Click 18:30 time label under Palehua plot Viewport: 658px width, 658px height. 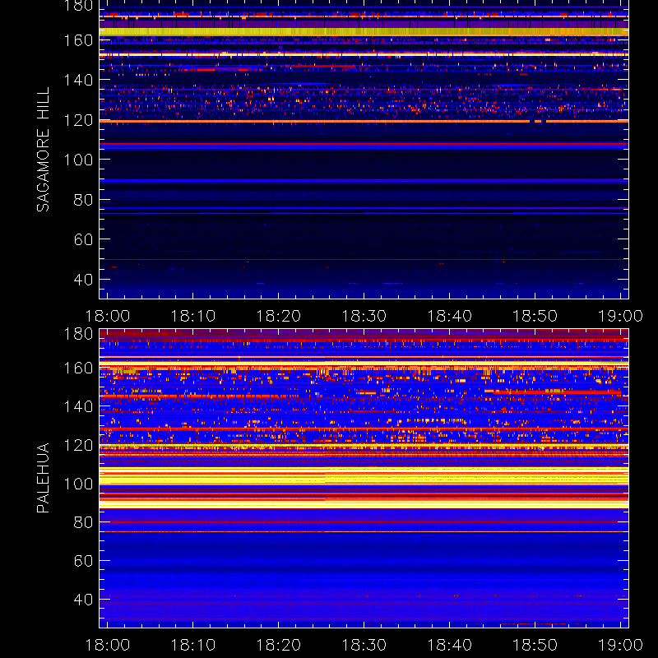click(x=364, y=645)
